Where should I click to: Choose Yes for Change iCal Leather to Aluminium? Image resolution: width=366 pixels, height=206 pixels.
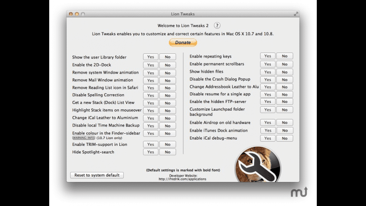tap(151, 118)
